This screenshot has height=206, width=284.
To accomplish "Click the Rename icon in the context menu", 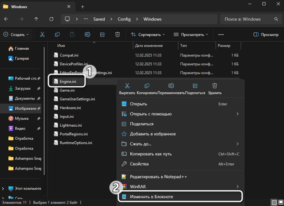I will [171, 86].
